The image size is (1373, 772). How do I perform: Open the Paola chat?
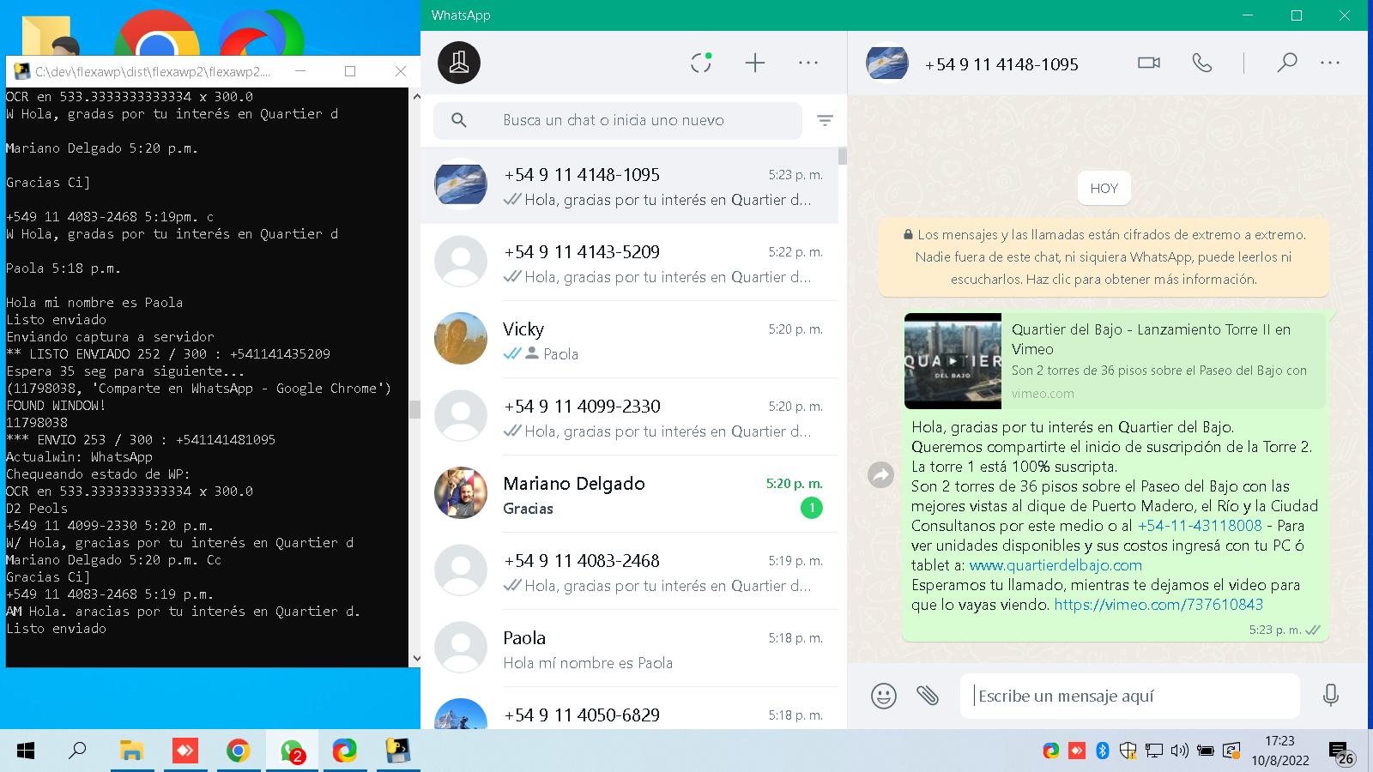(629, 648)
